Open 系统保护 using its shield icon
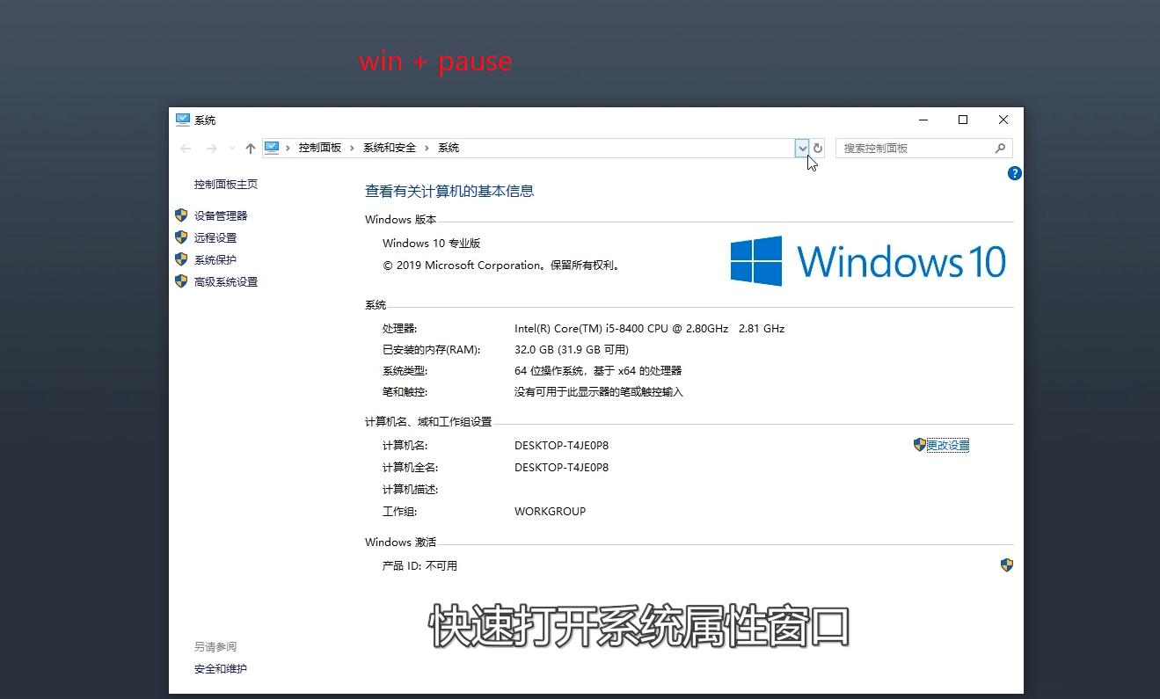Viewport: 1160px width, 699px height. 182,258
